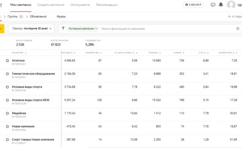Sort table by Клики column

pyautogui.click(x=179, y=53)
